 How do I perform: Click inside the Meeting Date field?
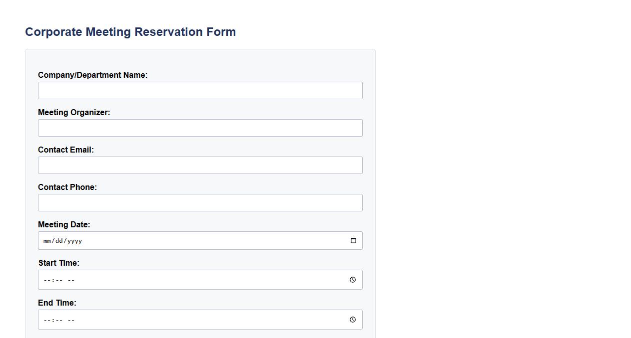coord(150,240)
